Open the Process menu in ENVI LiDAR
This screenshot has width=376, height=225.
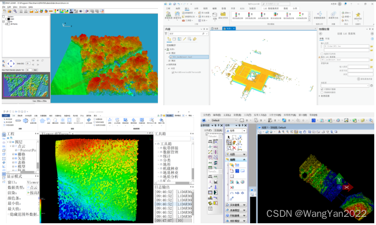23,7
